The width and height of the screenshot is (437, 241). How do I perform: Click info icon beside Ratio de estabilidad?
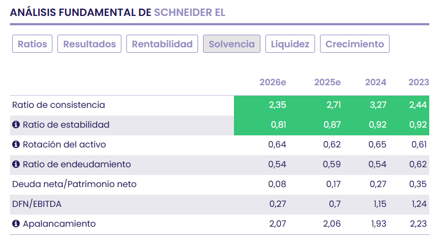coord(16,125)
